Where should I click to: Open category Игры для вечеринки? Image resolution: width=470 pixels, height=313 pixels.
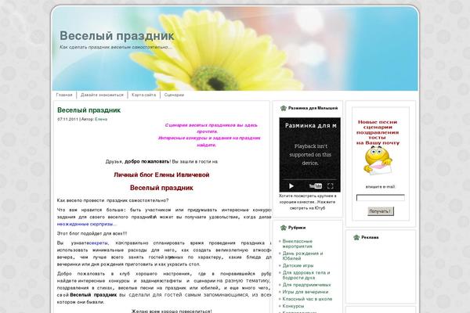tap(305, 292)
